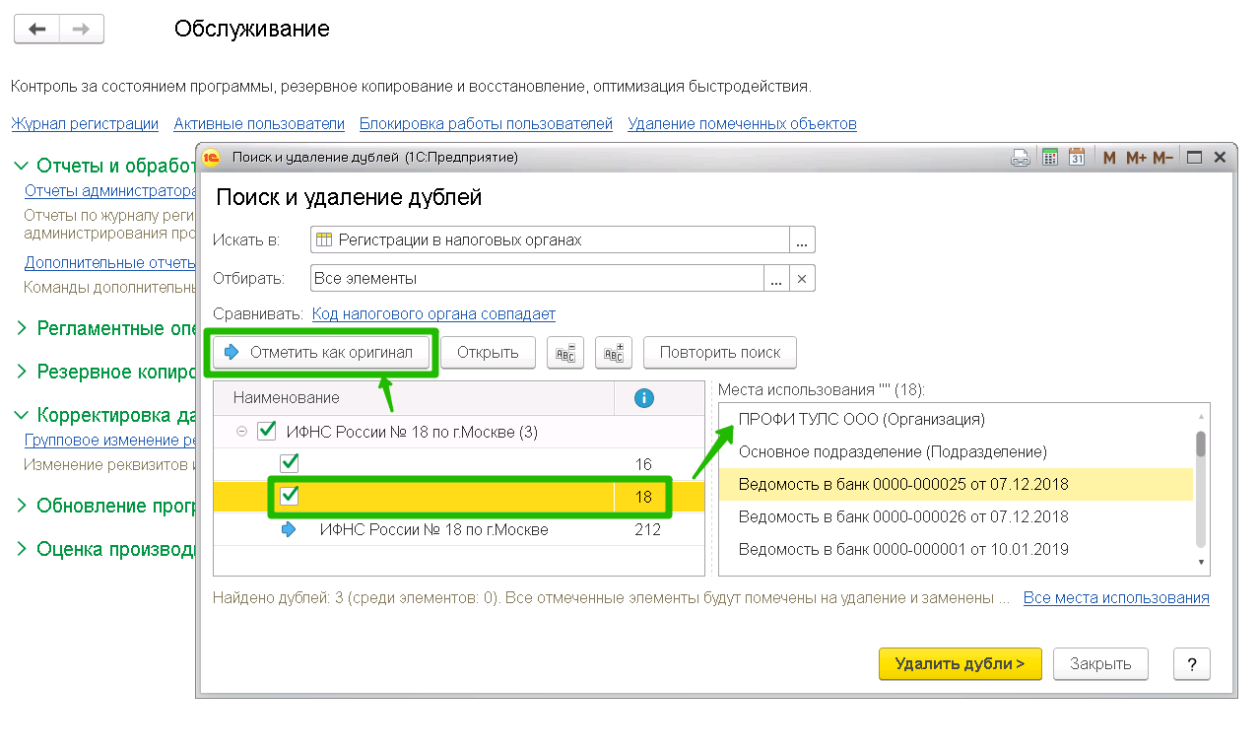The height and width of the screenshot is (751, 1259).
Task: Click the Удалить дубли button
Action: point(960,664)
